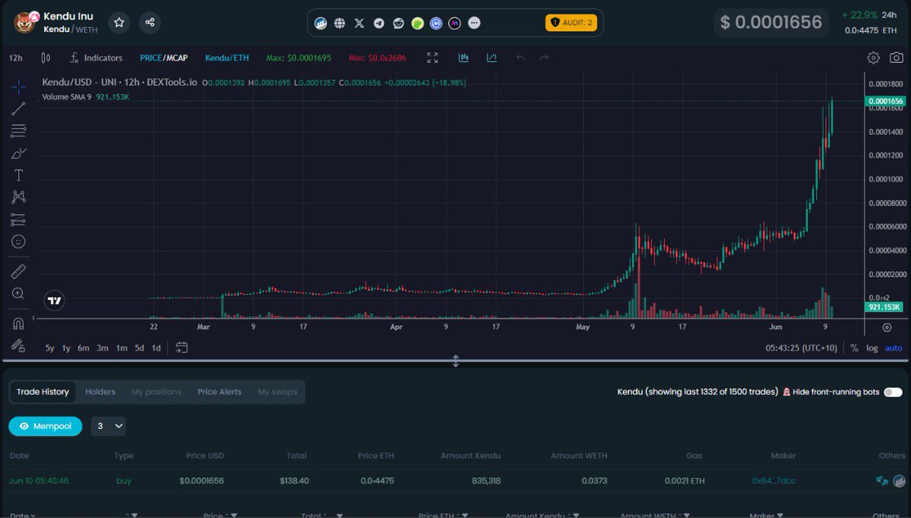The image size is (911, 518).
Task: Toggle PRICE/MCAP display mode
Action: pos(163,58)
